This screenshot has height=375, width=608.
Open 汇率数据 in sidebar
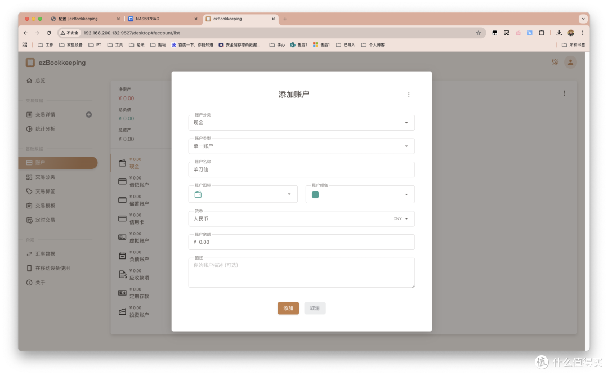point(41,253)
